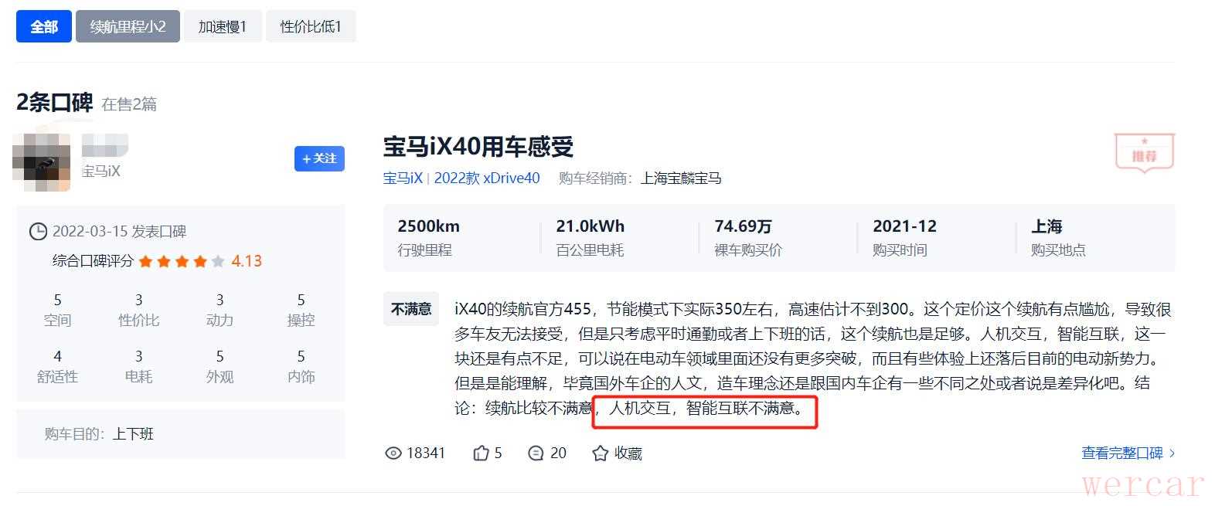The height and width of the screenshot is (506, 1215).
Task: Open the 宝马iX model link
Action: click(403, 178)
